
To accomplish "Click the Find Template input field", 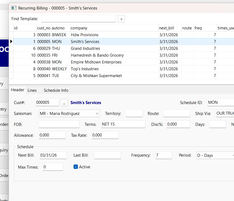I will click(78, 19).
